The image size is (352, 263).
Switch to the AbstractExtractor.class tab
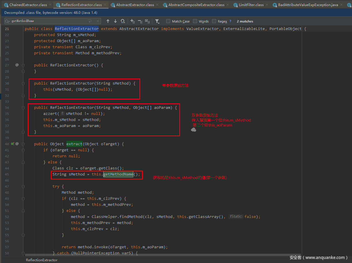click(135, 5)
